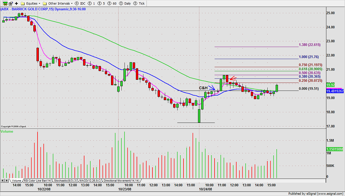The image size is (345, 196).
Task: Select the tall green candlestick at 17.30 low
Action: tap(199, 115)
